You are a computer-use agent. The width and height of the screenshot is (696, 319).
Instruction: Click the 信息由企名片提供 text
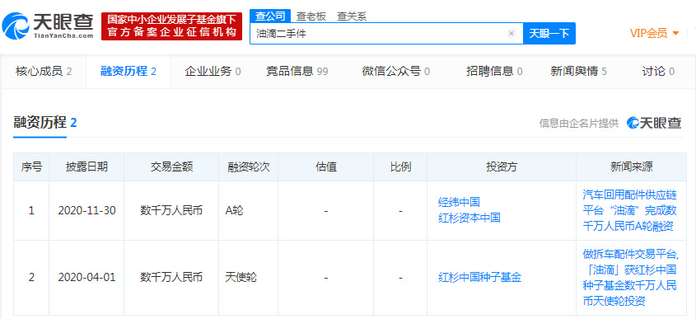coord(579,124)
